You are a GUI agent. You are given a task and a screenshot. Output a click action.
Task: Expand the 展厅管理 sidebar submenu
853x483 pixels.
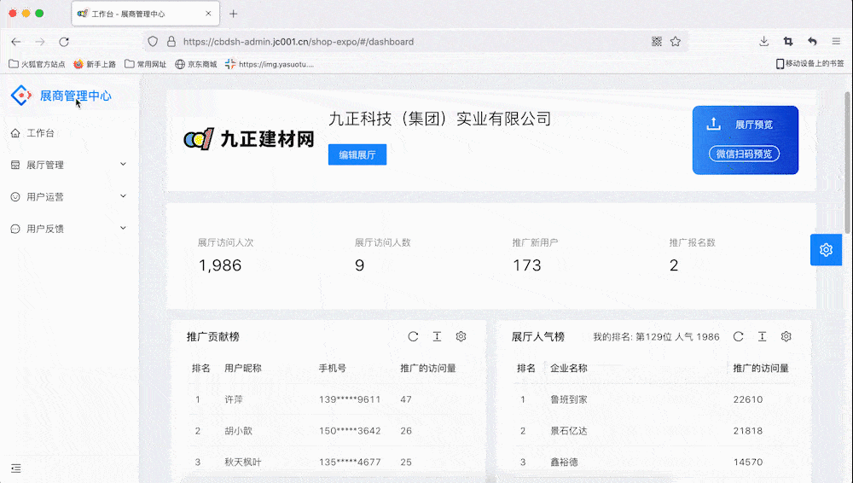pos(68,165)
